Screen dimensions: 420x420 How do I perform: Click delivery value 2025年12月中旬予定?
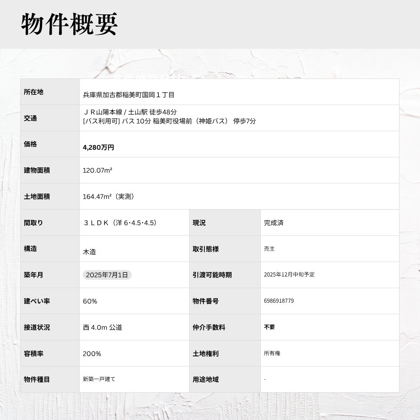pos(289,274)
